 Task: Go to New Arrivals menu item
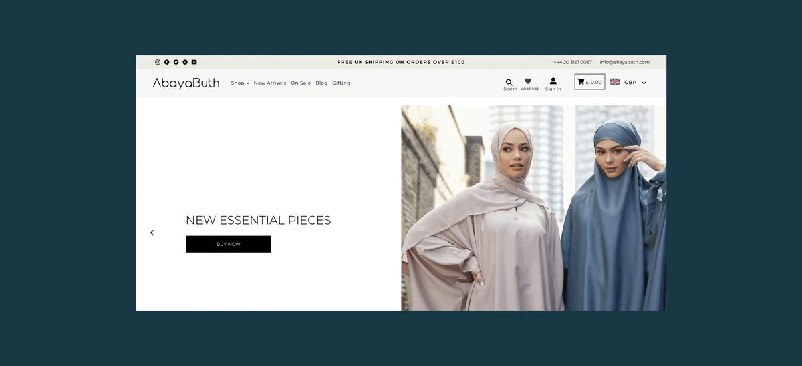point(270,83)
